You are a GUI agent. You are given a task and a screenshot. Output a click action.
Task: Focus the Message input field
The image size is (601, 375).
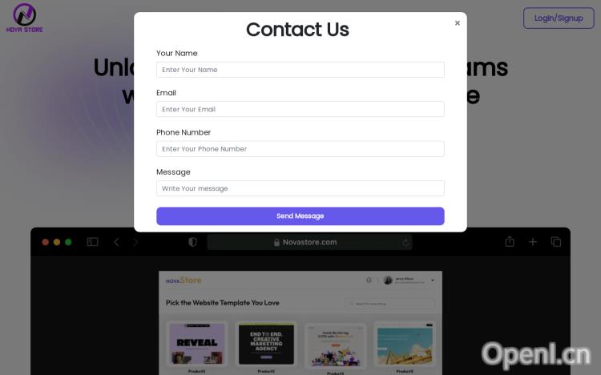pos(300,188)
